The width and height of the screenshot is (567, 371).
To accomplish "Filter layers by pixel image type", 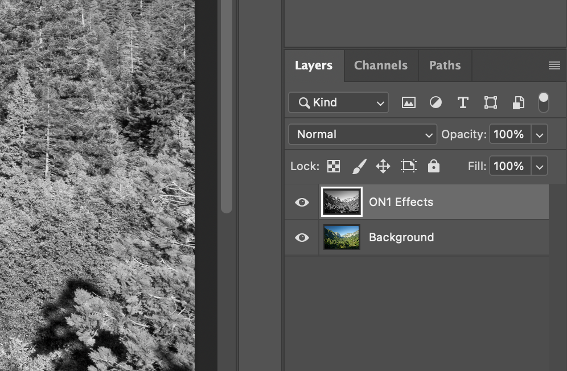I will pyautogui.click(x=409, y=102).
